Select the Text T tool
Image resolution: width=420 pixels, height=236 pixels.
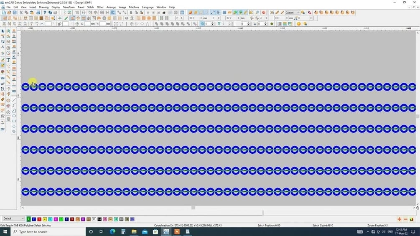(8, 60)
